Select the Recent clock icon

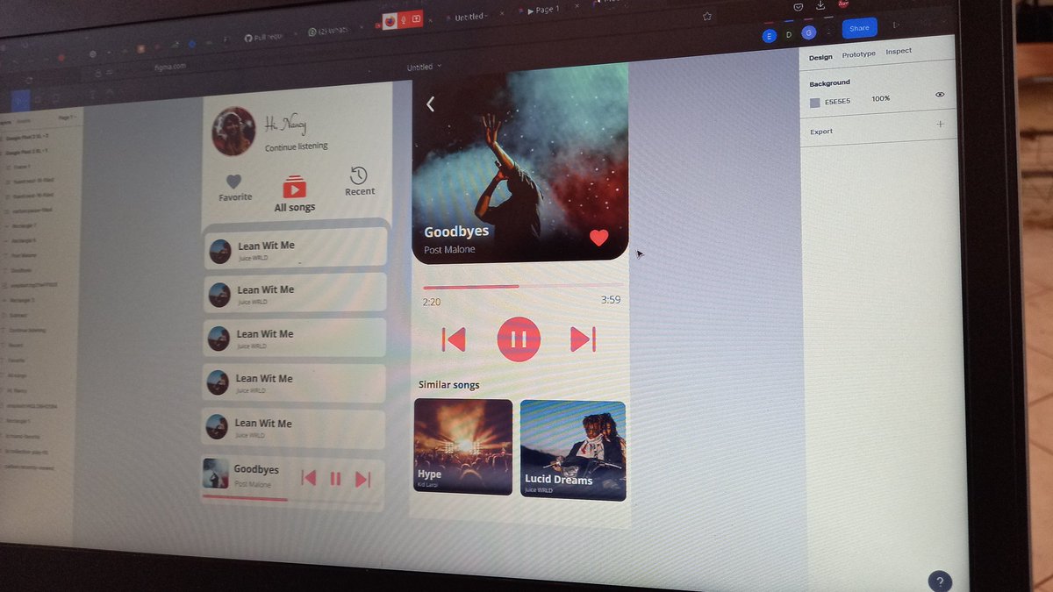coord(358,175)
